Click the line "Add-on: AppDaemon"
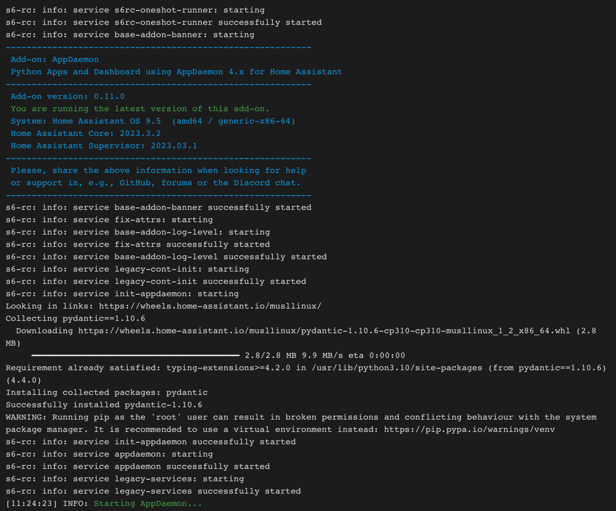616x511 pixels. click(54, 59)
